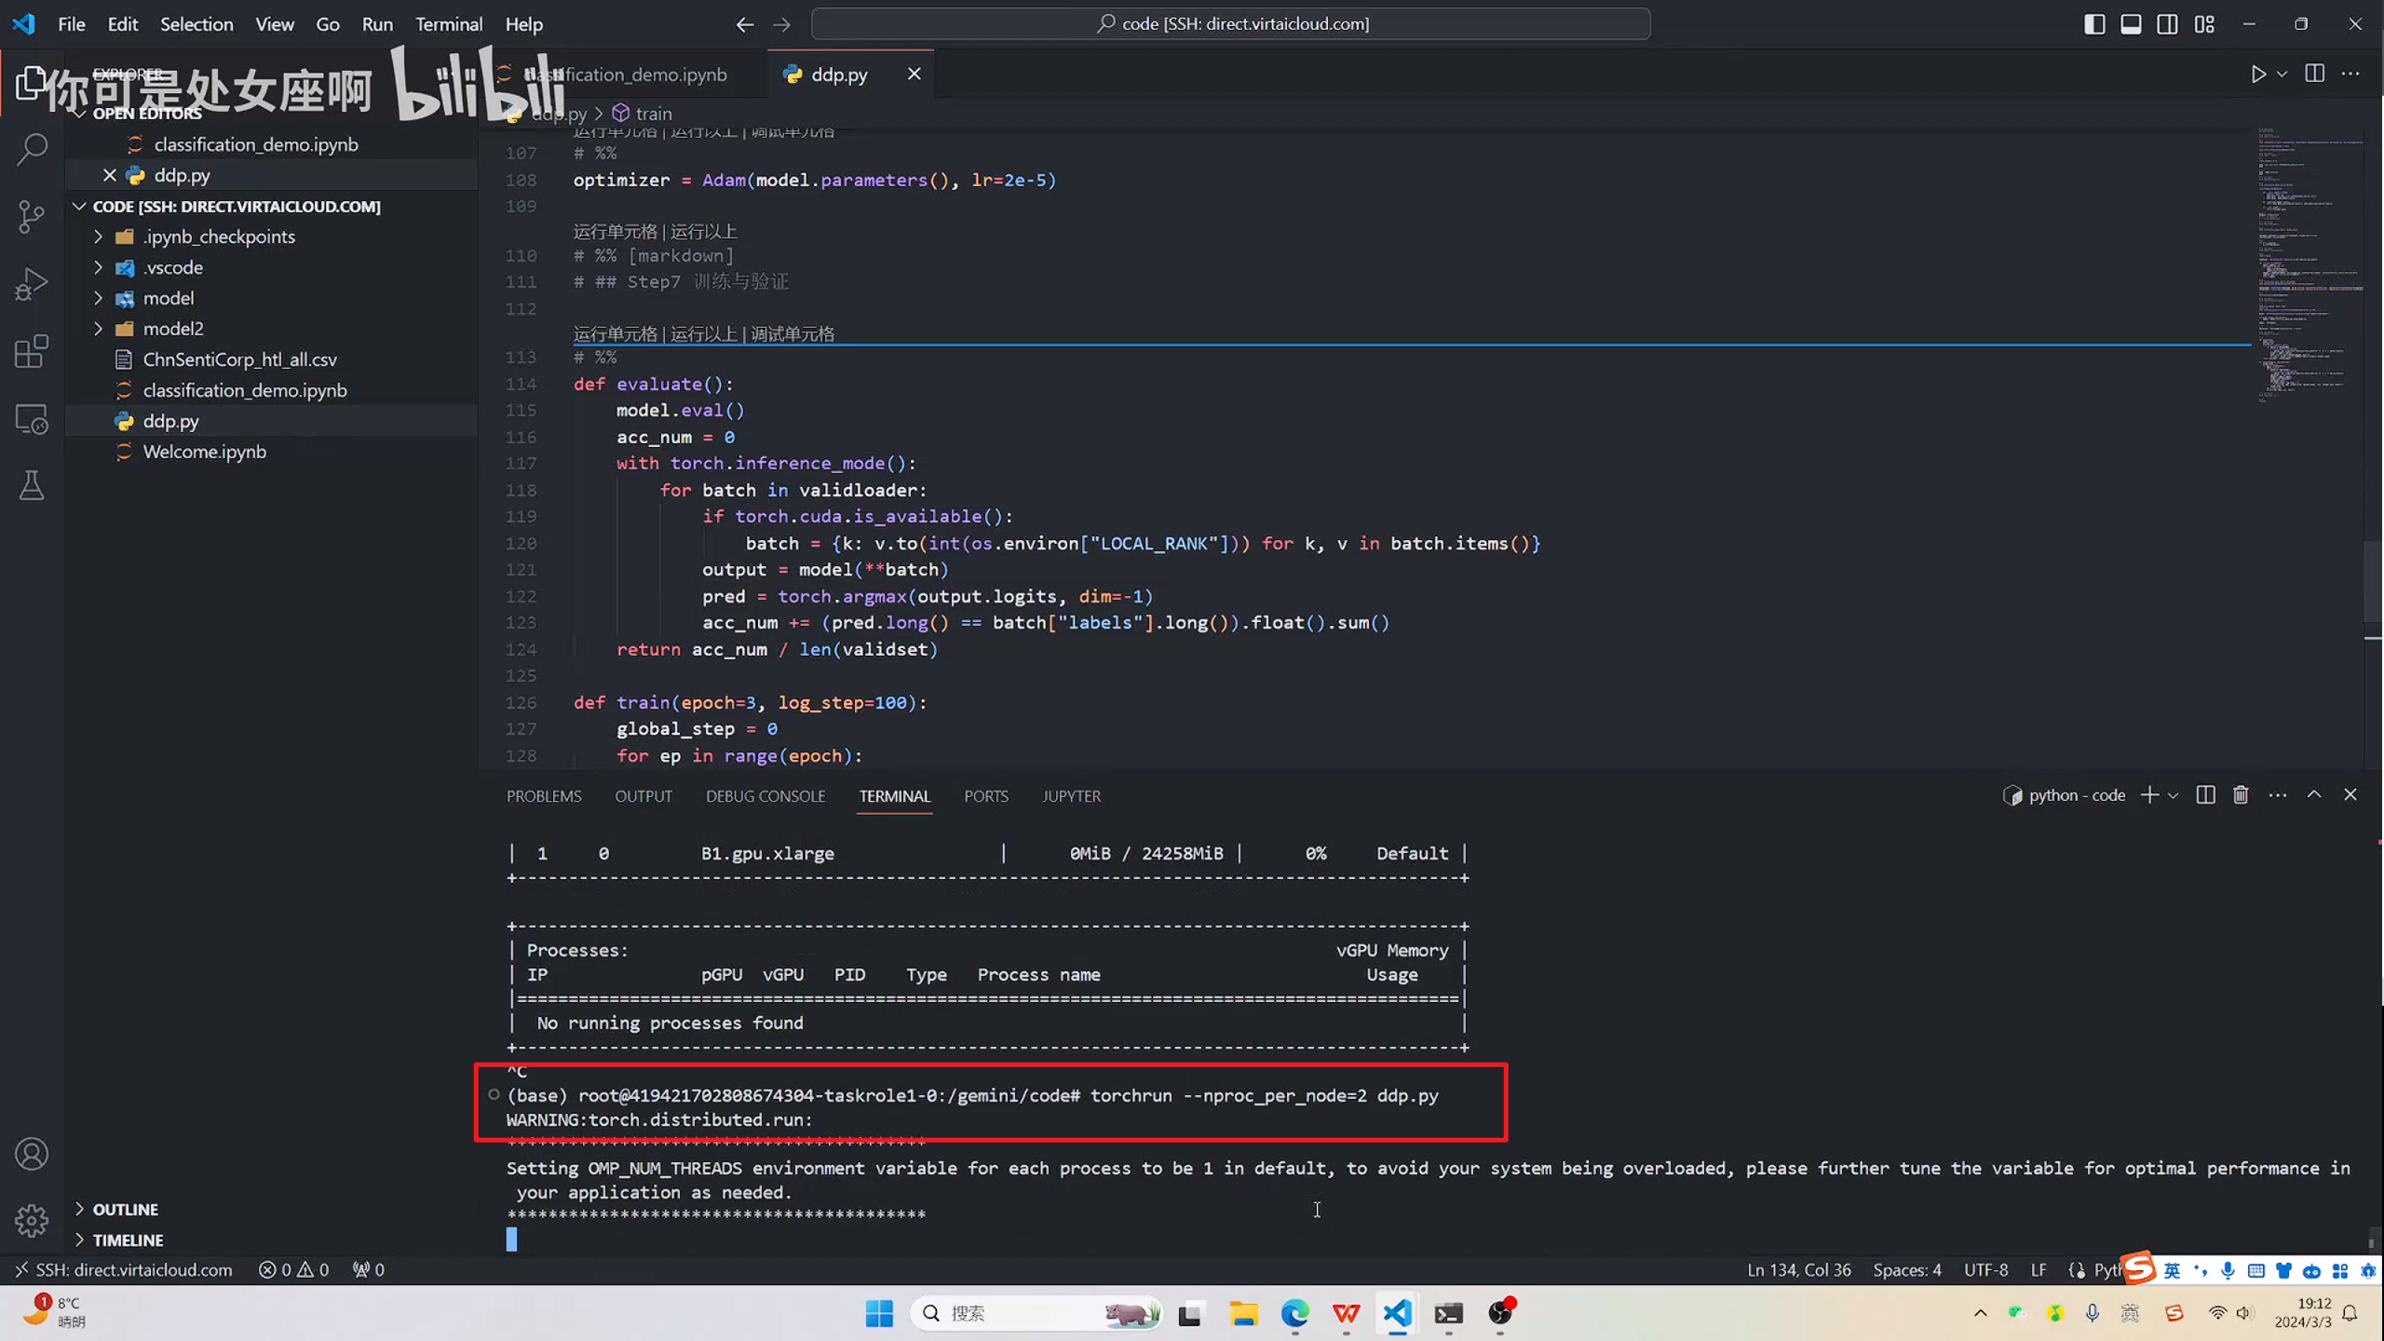Open File Explorer from taskbar
Screen dimensions: 2384x1341
pos(1243,1313)
